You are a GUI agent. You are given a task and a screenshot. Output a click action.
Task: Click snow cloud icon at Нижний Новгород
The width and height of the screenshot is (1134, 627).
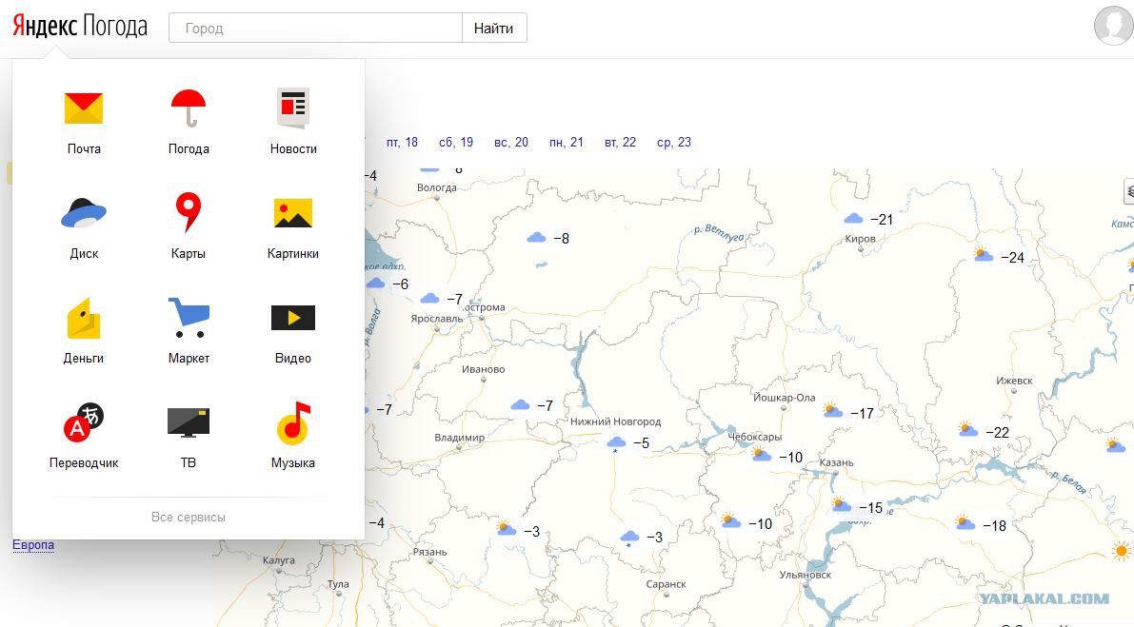[x=616, y=442]
